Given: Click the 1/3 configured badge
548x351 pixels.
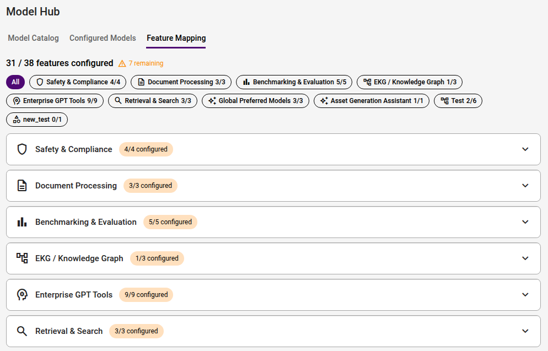Looking at the screenshot, I should click(x=157, y=258).
